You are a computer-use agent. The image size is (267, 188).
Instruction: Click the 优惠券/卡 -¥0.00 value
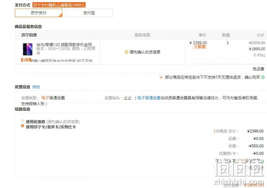(258, 153)
